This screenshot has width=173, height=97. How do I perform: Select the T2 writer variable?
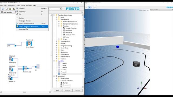pos(64,70)
